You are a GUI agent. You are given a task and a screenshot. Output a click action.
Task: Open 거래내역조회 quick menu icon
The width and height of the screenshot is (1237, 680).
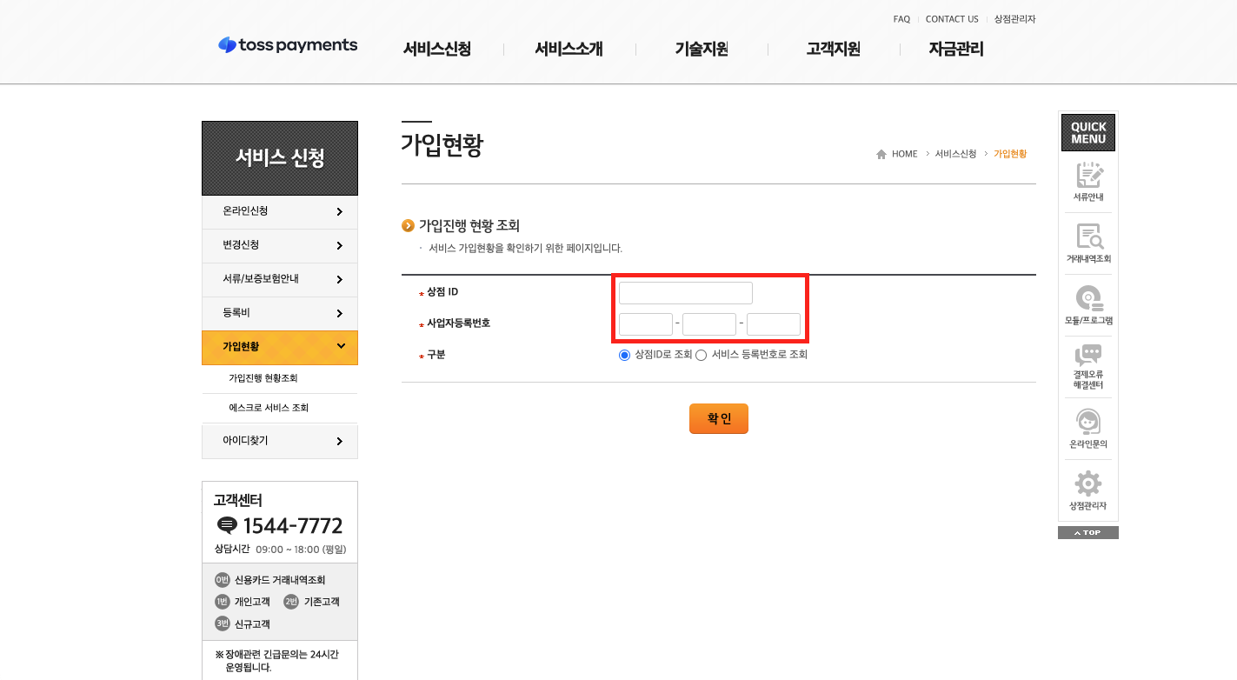tap(1088, 237)
